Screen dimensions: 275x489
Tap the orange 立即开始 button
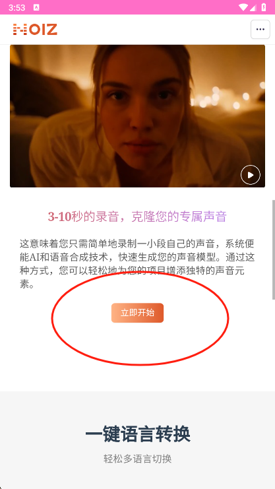click(137, 313)
